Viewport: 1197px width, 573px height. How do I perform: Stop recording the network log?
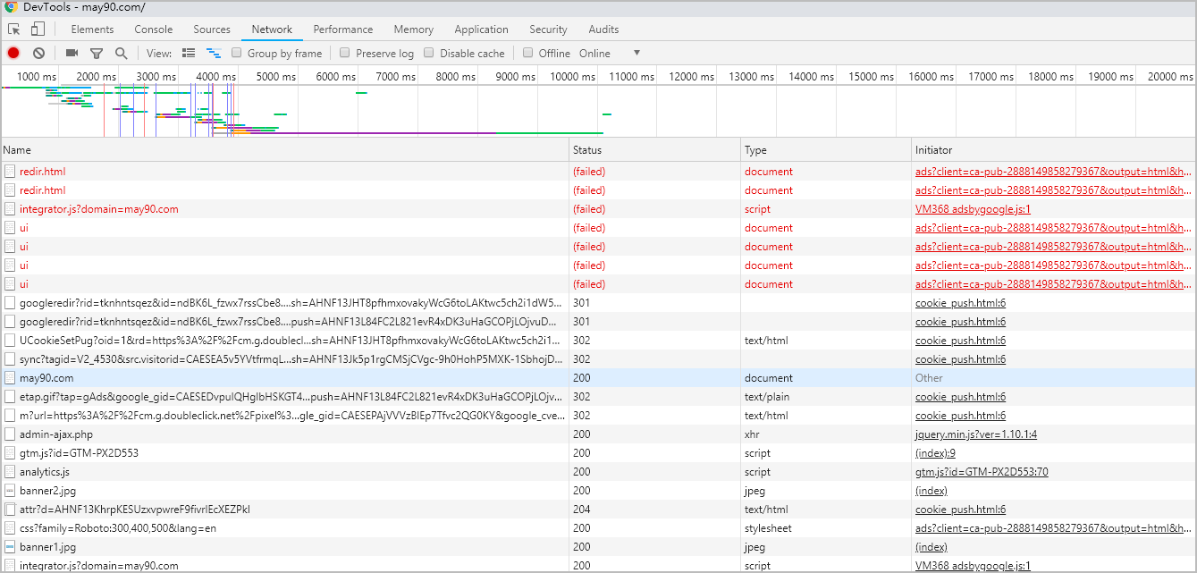[13, 54]
